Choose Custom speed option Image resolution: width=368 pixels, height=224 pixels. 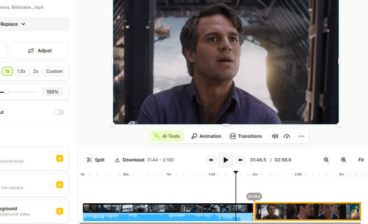[54, 71]
